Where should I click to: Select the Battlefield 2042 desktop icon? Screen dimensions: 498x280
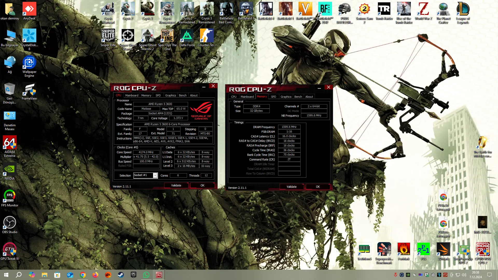(325, 13)
